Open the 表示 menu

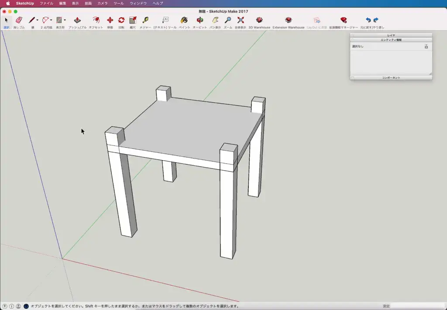(x=75, y=3)
